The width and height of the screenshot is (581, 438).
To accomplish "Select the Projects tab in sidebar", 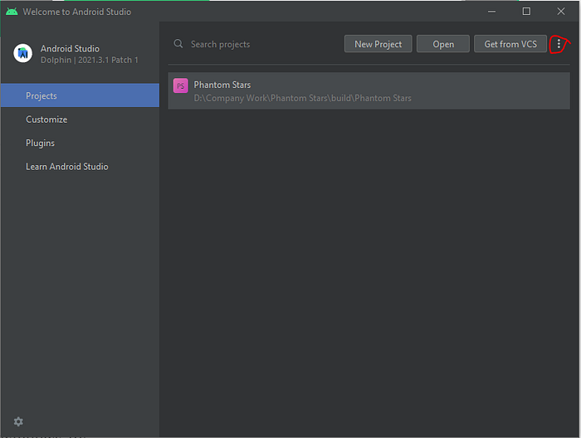I will 80,95.
